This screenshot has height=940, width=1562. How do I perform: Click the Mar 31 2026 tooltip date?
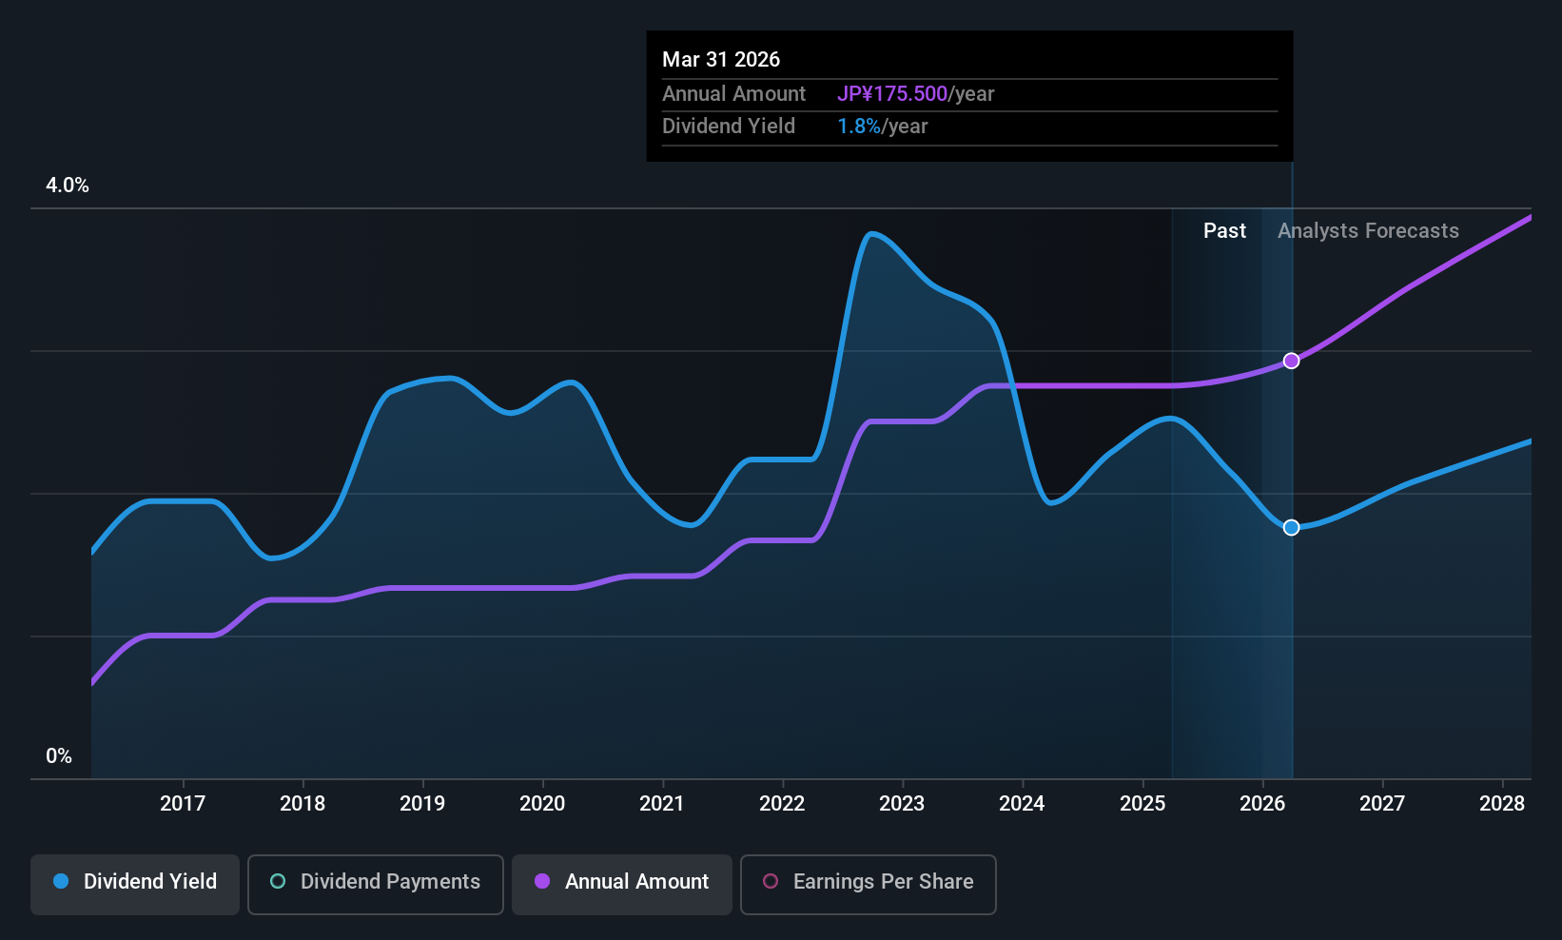point(721,60)
